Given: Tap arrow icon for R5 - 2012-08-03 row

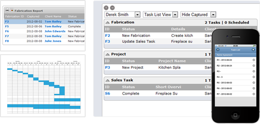Looking at the screenshot, I should [x=254, y=83].
